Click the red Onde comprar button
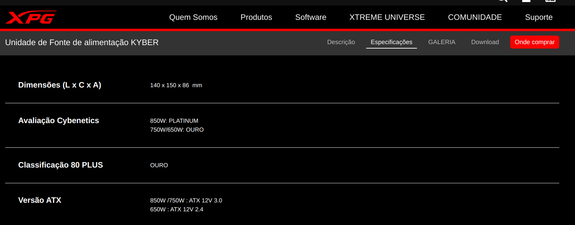Viewport: 575px width, 225px height. (535, 42)
